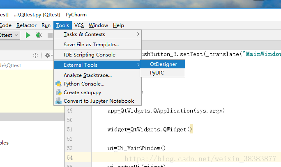
Task: Open the Help menu
Action: tap(118, 25)
